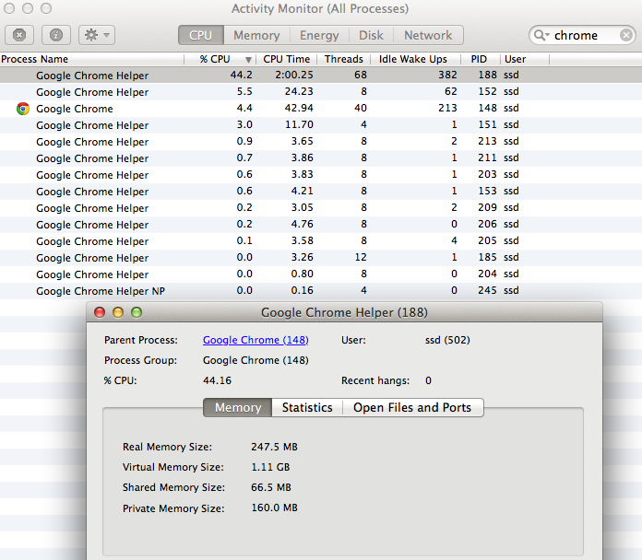The height and width of the screenshot is (560, 642).
Task: Select the Memory tab in inspector window
Action: tap(238, 407)
